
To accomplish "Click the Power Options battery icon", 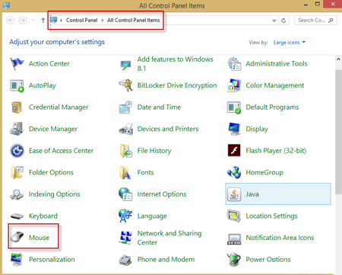I will coord(234,259).
